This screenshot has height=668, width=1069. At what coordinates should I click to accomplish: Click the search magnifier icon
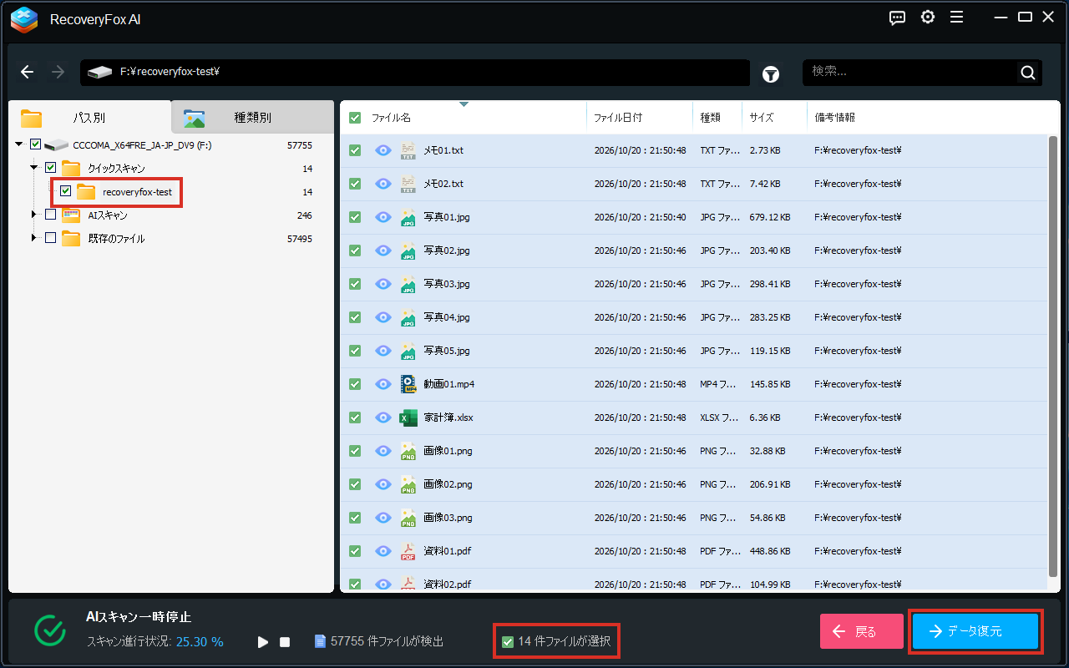coord(1028,73)
